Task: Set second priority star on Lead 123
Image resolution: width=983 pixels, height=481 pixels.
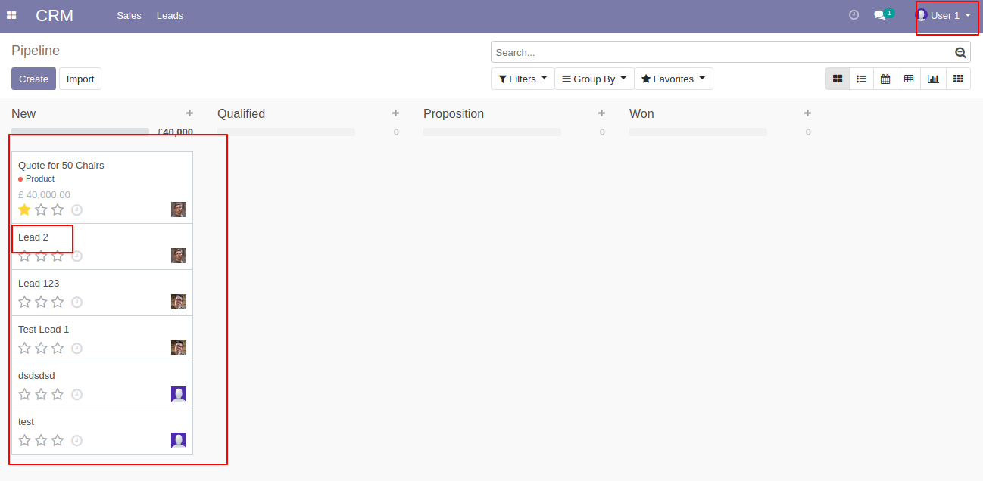Action: click(41, 302)
